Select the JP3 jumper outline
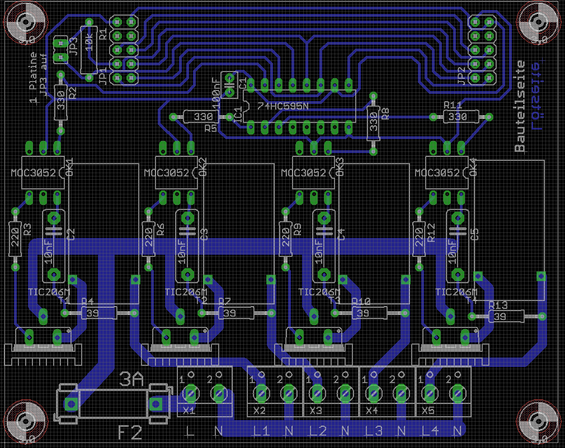Viewport: 565px width, 448px height. click(60, 50)
